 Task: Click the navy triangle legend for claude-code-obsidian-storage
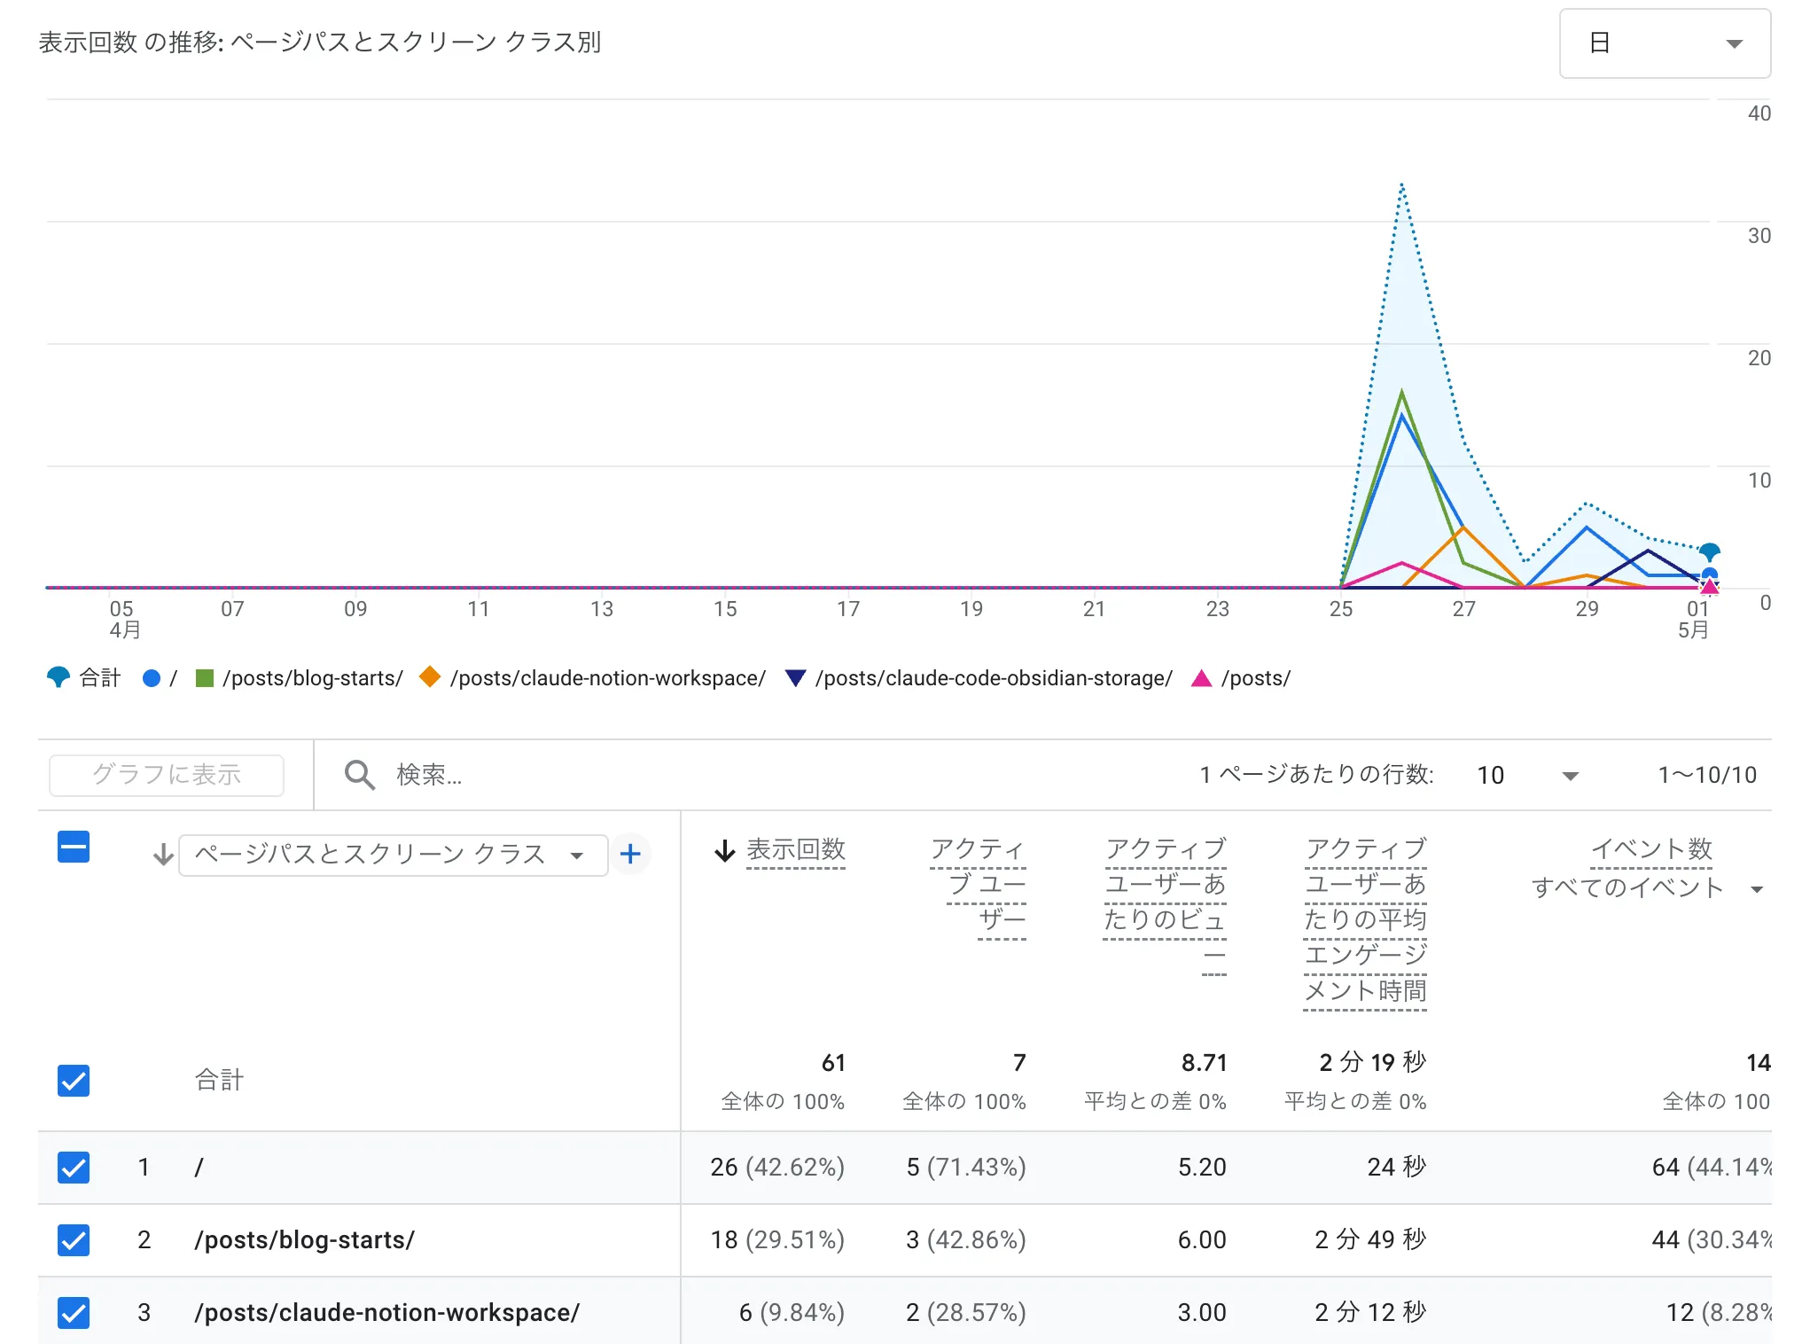[x=795, y=678]
